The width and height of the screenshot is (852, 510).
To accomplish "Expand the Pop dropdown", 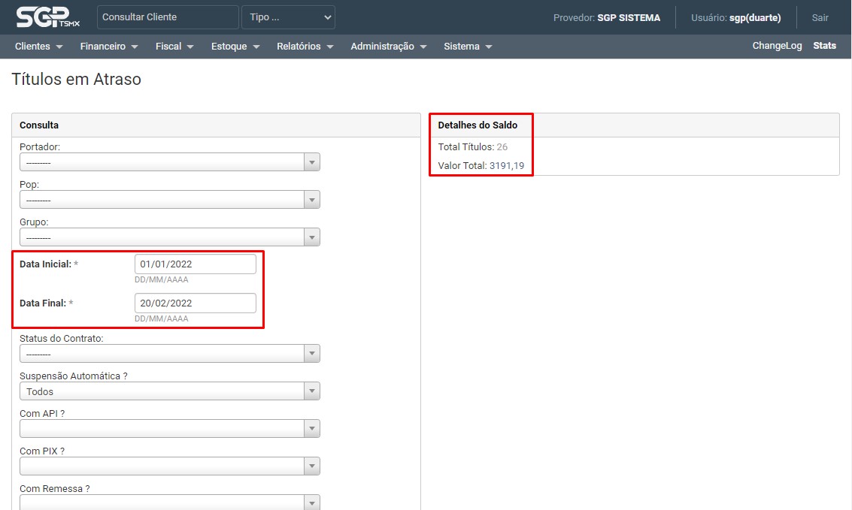I will click(x=169, y=200).
